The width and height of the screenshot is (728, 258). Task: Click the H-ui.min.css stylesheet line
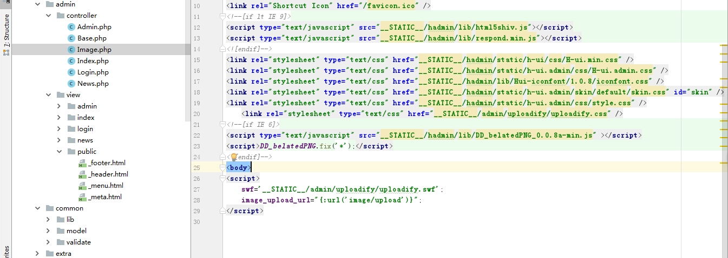[430, 60]
